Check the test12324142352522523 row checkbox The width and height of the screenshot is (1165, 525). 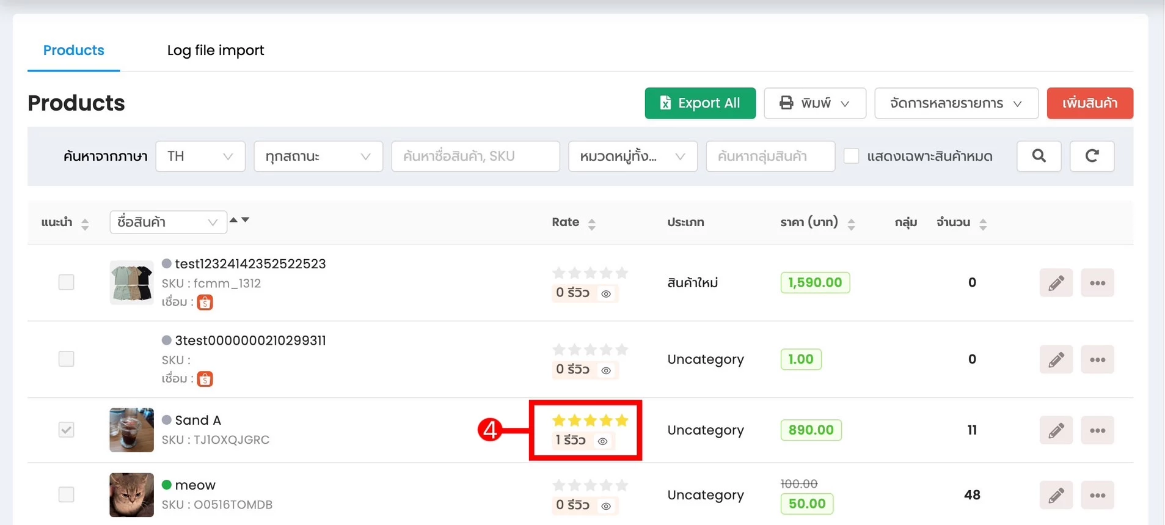tap(66, 282)
